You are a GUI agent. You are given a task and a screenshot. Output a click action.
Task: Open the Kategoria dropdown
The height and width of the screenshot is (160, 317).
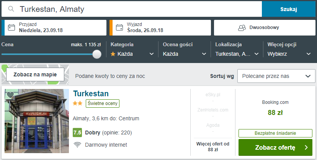(x=132, y=54)
